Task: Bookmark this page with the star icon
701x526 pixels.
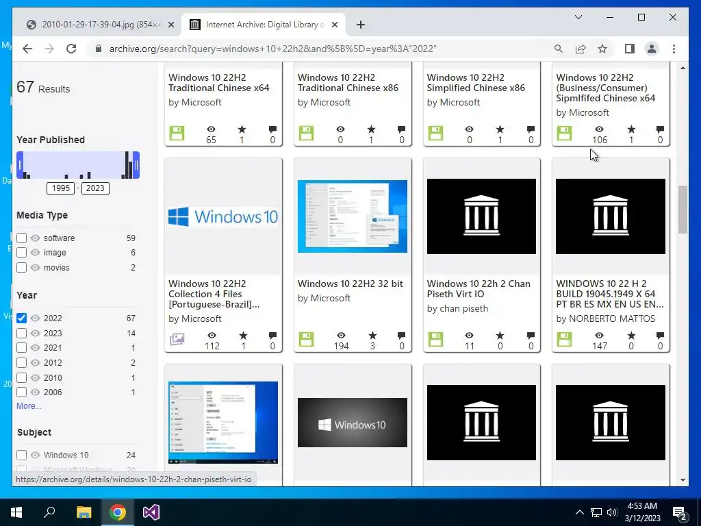Action: pos(602,49)
